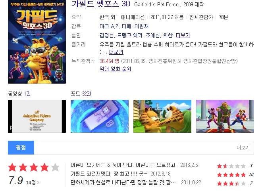The image size is (262, 191).
Task: Expand the plot summary 더보기 link
Action: coord(116,52)
